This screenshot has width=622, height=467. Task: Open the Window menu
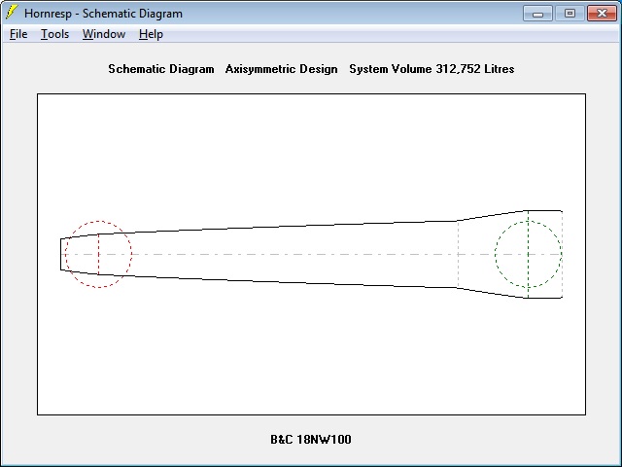[104, 34]
